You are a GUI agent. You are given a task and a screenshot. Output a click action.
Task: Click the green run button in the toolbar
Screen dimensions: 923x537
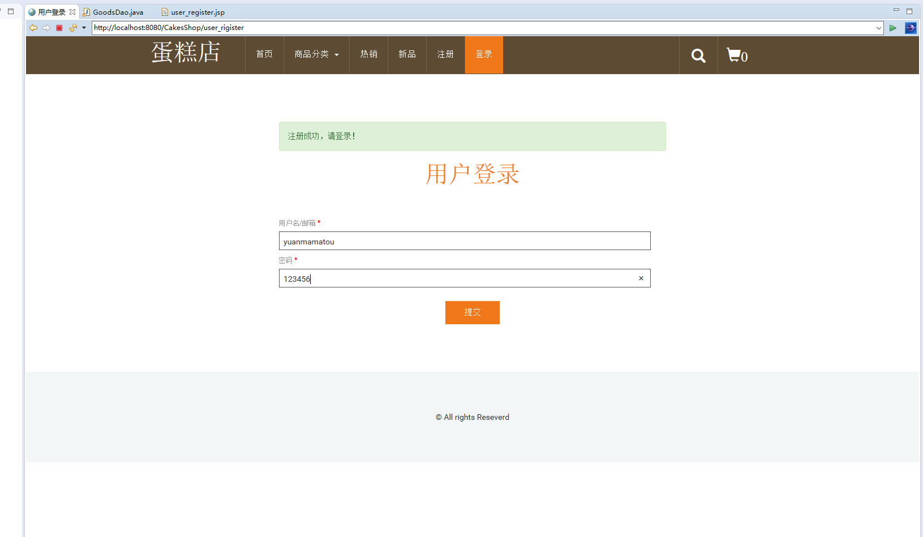click(x=893, y=27)
